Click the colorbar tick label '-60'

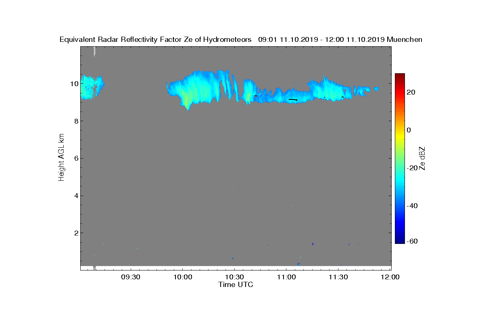tap(413, 241)
